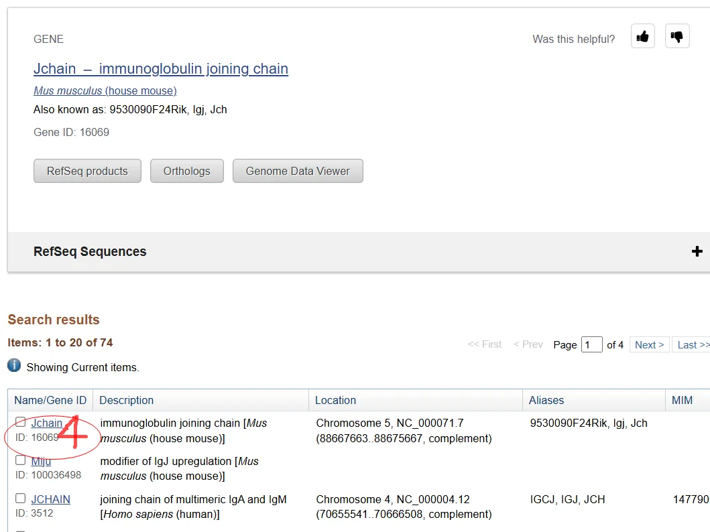The height and width of the screenshot is (532, 710).
Task: Open the Miju gene result link
Action: [x=41, y=461]
